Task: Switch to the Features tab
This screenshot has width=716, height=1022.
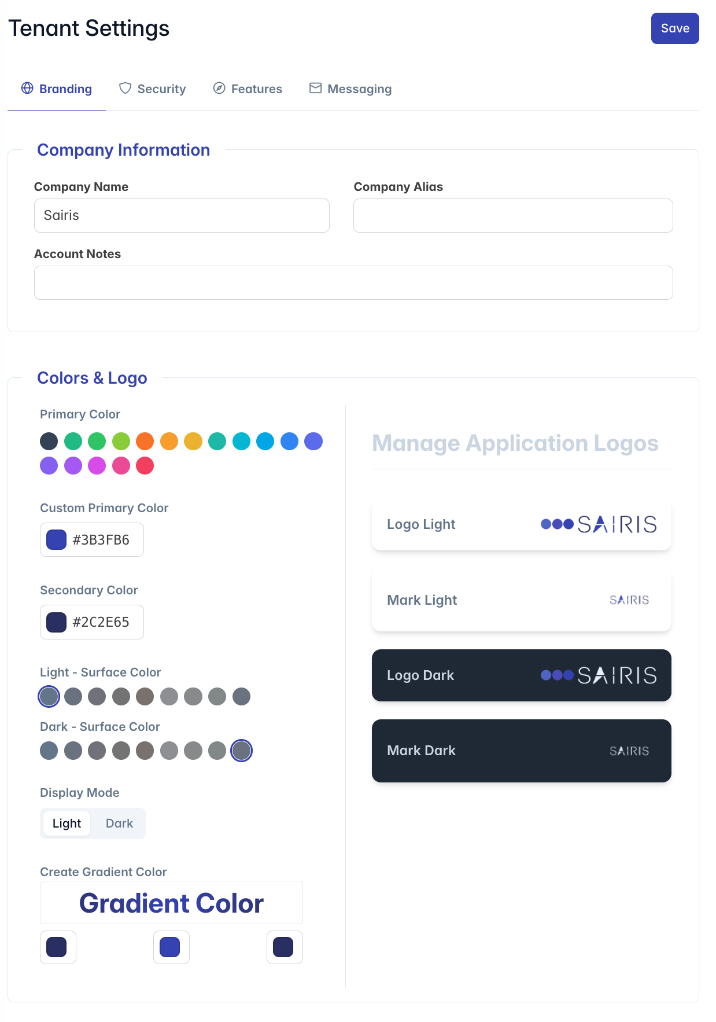Action: point(248,89)
